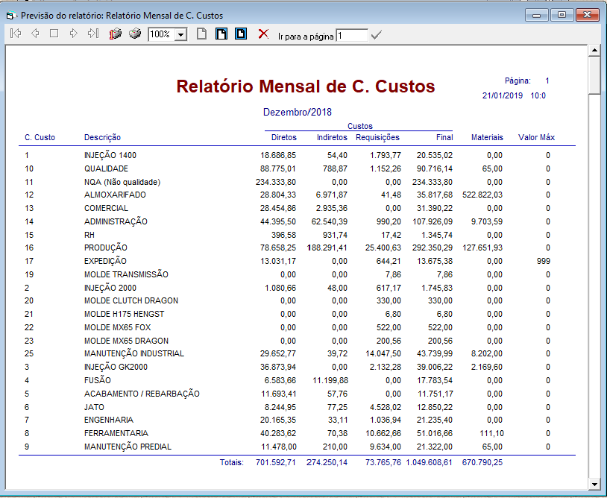Select the middle page-view icon

tap(221, 34)
